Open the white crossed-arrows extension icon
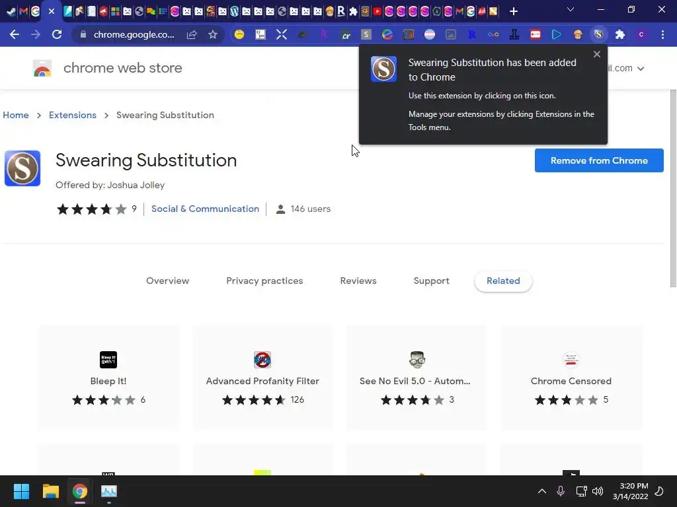The width and height of the screenshot is (677, 507). pyautogui.click(x=282, y=34)
